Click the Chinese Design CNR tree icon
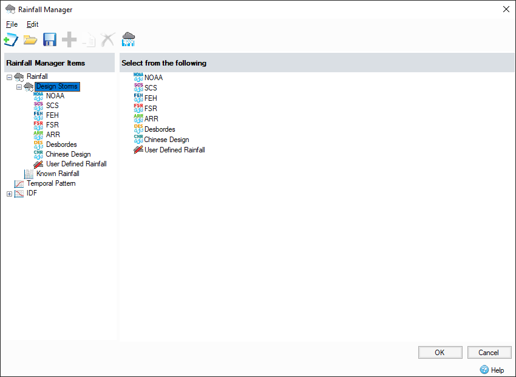516x377 pixels. 38,154
